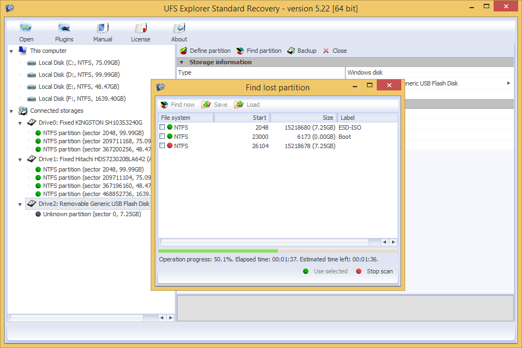
Task: Open the Plugins toolbar icon
Action: tap(64, 28)
